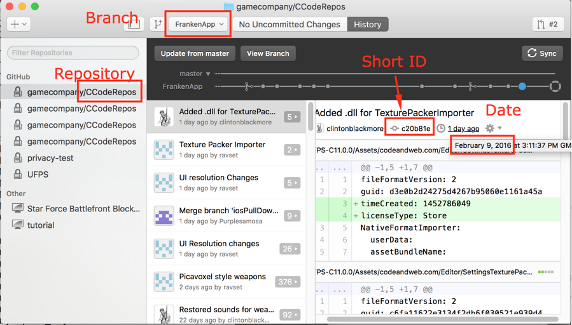
Task: Expand the 92 files badge
Action: click(290, 314)
